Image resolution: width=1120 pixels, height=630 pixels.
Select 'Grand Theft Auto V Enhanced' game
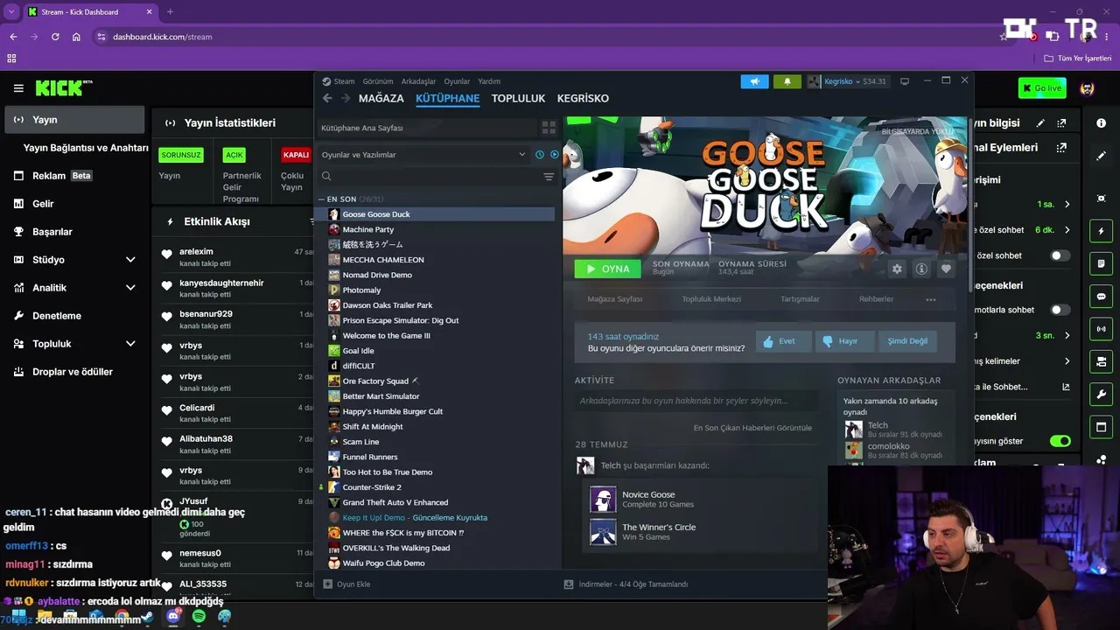pos(395,502)
